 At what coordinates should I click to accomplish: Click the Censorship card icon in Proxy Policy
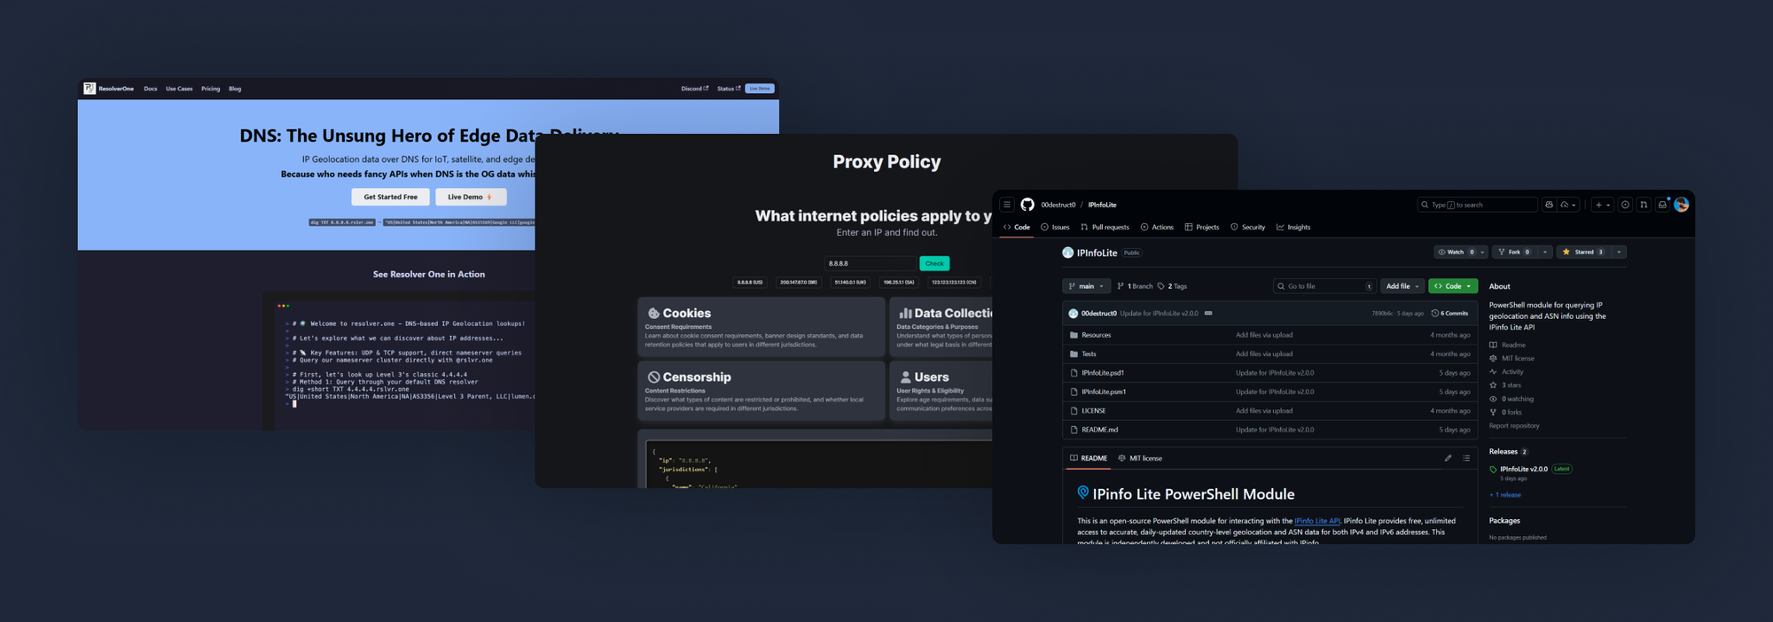(653, 377)
